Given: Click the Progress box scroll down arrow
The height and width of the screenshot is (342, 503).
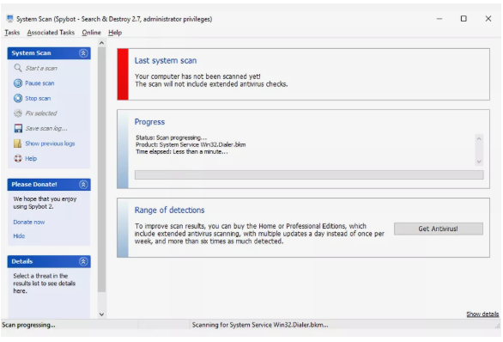Looking at the screenshot, I should tap(479, 162).
